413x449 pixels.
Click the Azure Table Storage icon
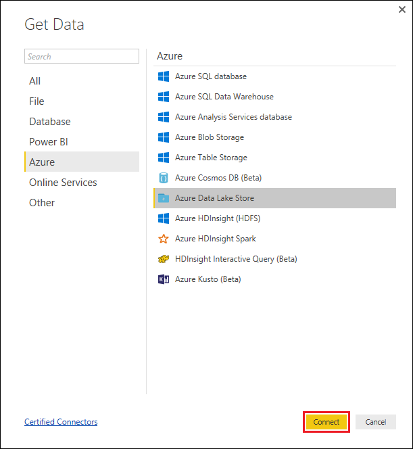[x=164, y=158]
